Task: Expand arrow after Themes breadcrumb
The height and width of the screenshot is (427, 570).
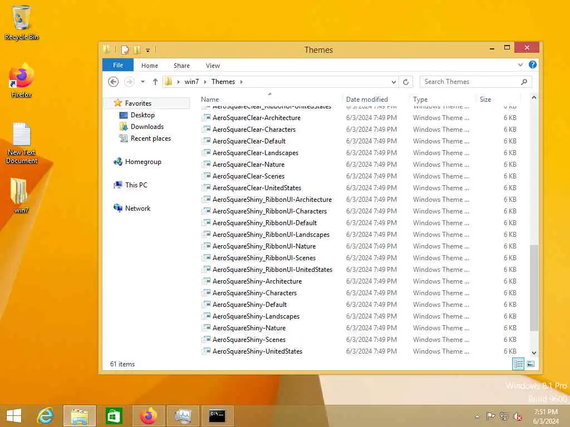Action: [242, 82]
